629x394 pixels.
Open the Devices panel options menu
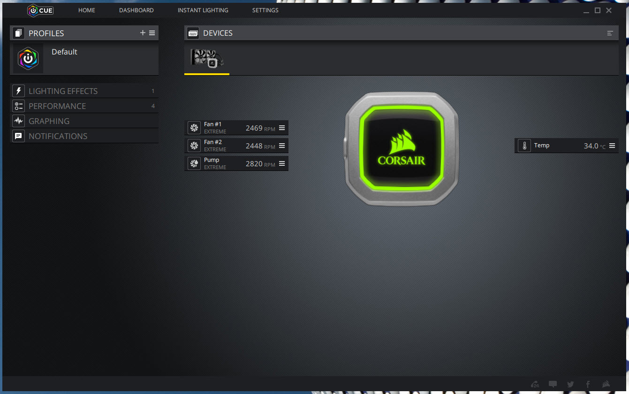tap(610, 33)
